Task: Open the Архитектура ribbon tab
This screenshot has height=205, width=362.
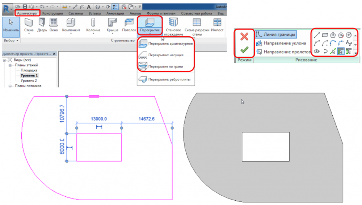Action: [x=28, y=13]
